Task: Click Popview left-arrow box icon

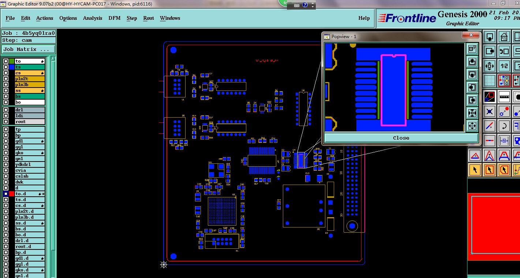Action: [472, 87]
